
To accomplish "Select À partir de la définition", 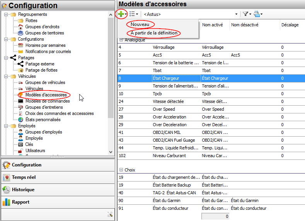I will click(154, 33).
